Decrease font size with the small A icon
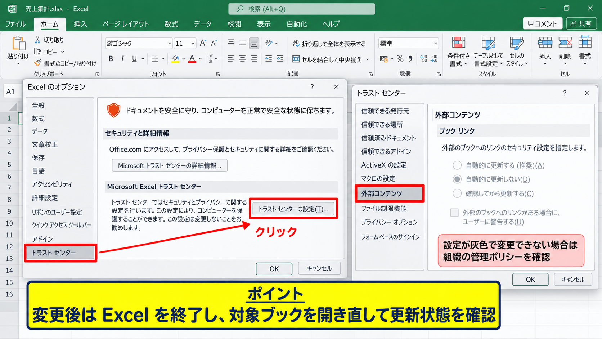Image resolution: width=602 pixels, height=339 pixels. click(214, 43)
